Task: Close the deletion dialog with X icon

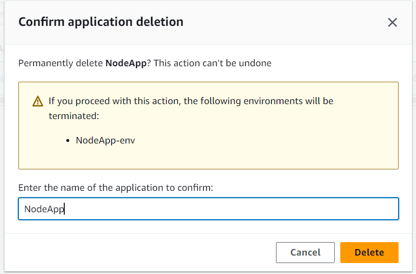Action: [392, 22]
